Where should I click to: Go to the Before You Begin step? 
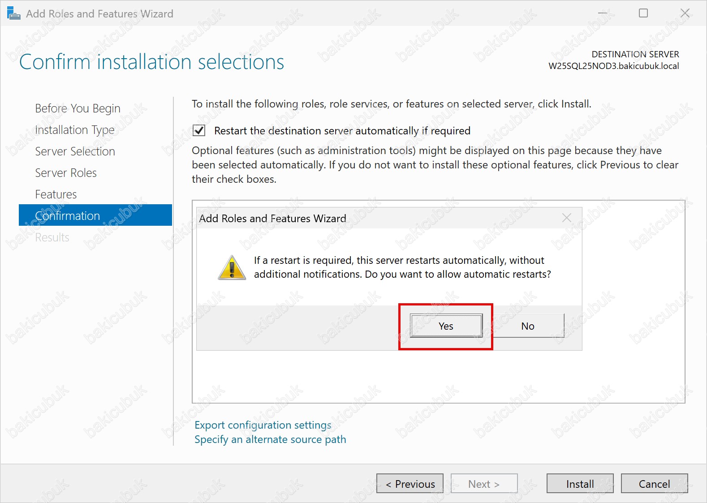(x=78, y=108)
